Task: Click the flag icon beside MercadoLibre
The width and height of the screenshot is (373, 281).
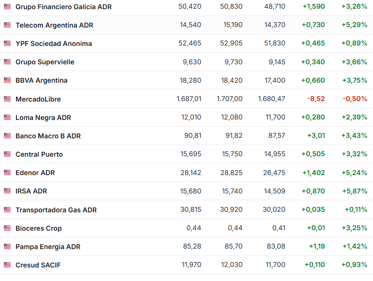Action: point(7,99)
